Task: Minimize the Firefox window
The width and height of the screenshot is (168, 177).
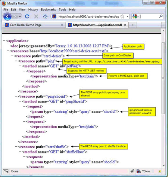Action: [146, 2]
